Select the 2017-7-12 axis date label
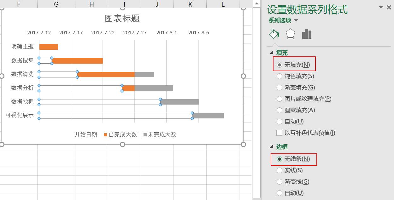The height and width of the screenshot is (200, 394). [x=39, y=32]
